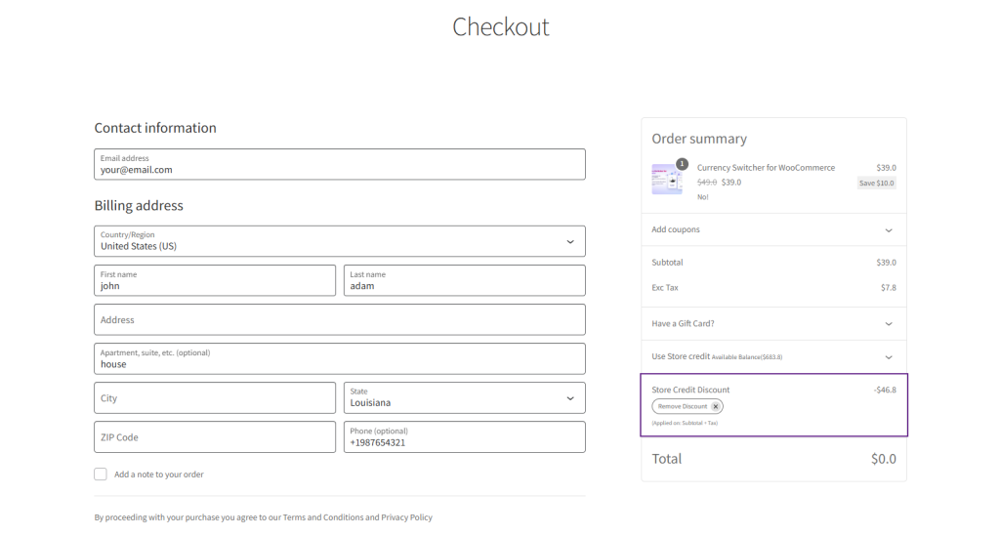
Task: Expand the Use Store credit section
Action: (x=773, y=357)
